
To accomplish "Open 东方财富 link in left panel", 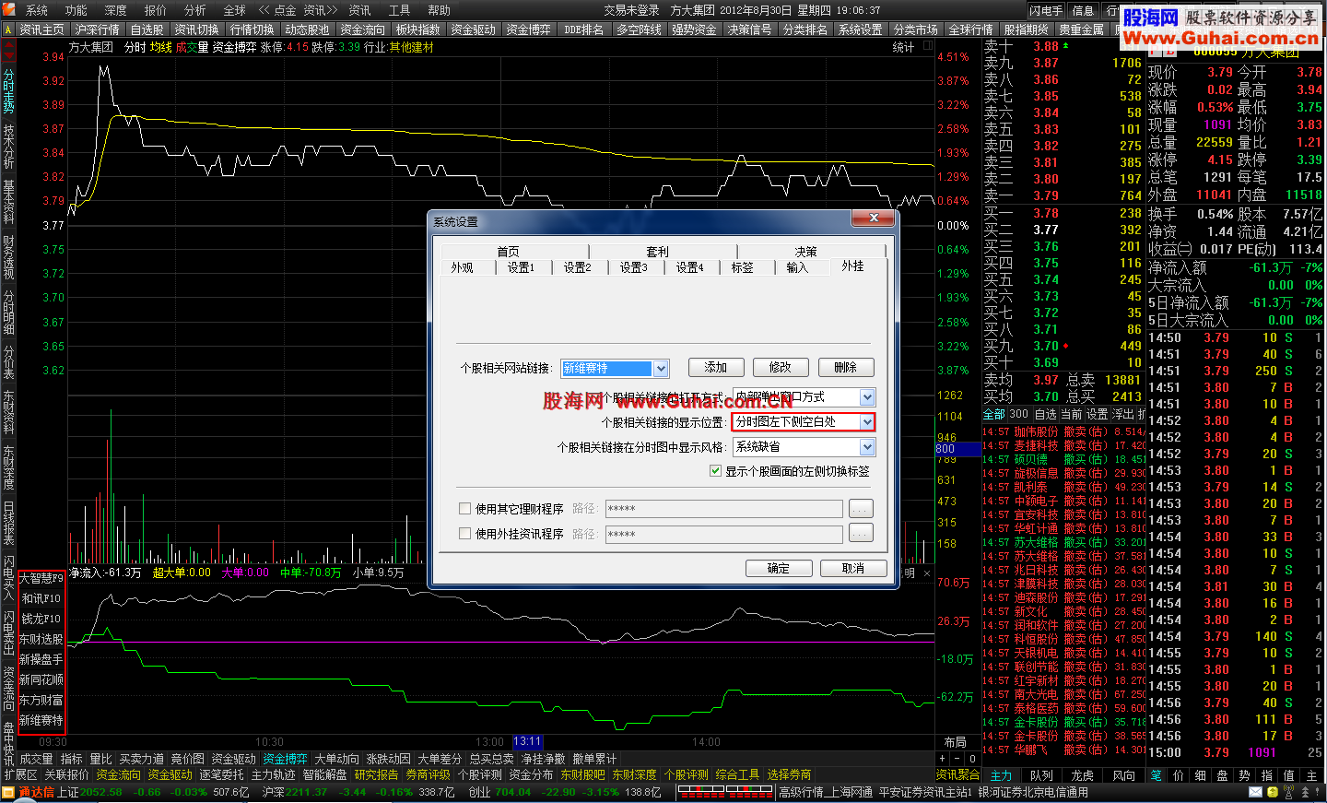I will (41, 700).
